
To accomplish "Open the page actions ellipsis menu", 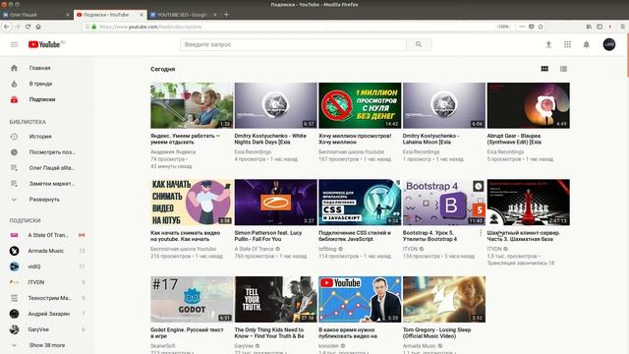I will point(522,27).
